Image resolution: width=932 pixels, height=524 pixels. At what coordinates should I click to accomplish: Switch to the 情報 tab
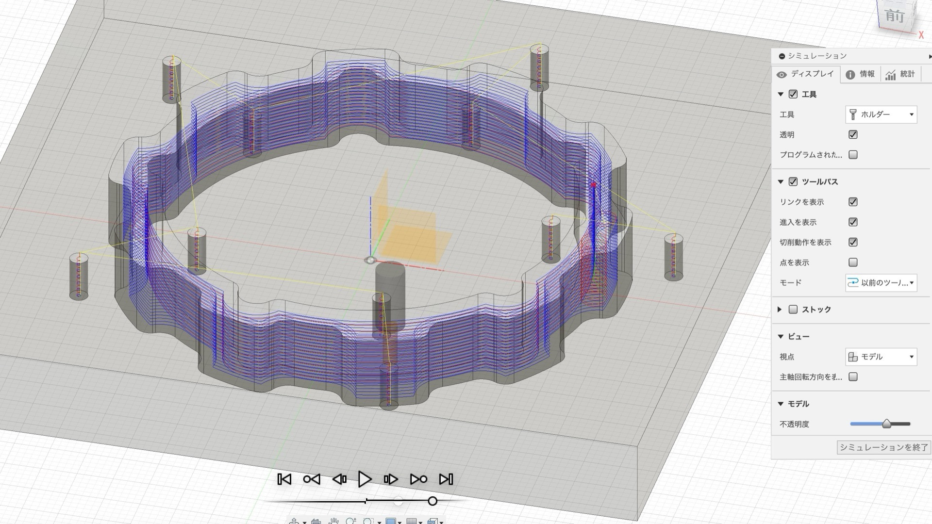point(860,74)
